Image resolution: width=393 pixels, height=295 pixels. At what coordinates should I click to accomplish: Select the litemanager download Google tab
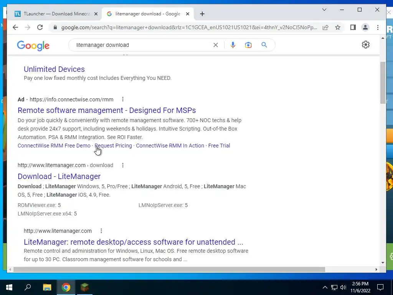point(148,14)
